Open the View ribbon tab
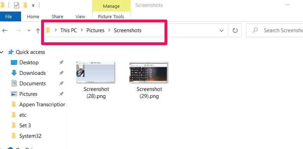Viewport: 303px width, 149px height. 80,17
